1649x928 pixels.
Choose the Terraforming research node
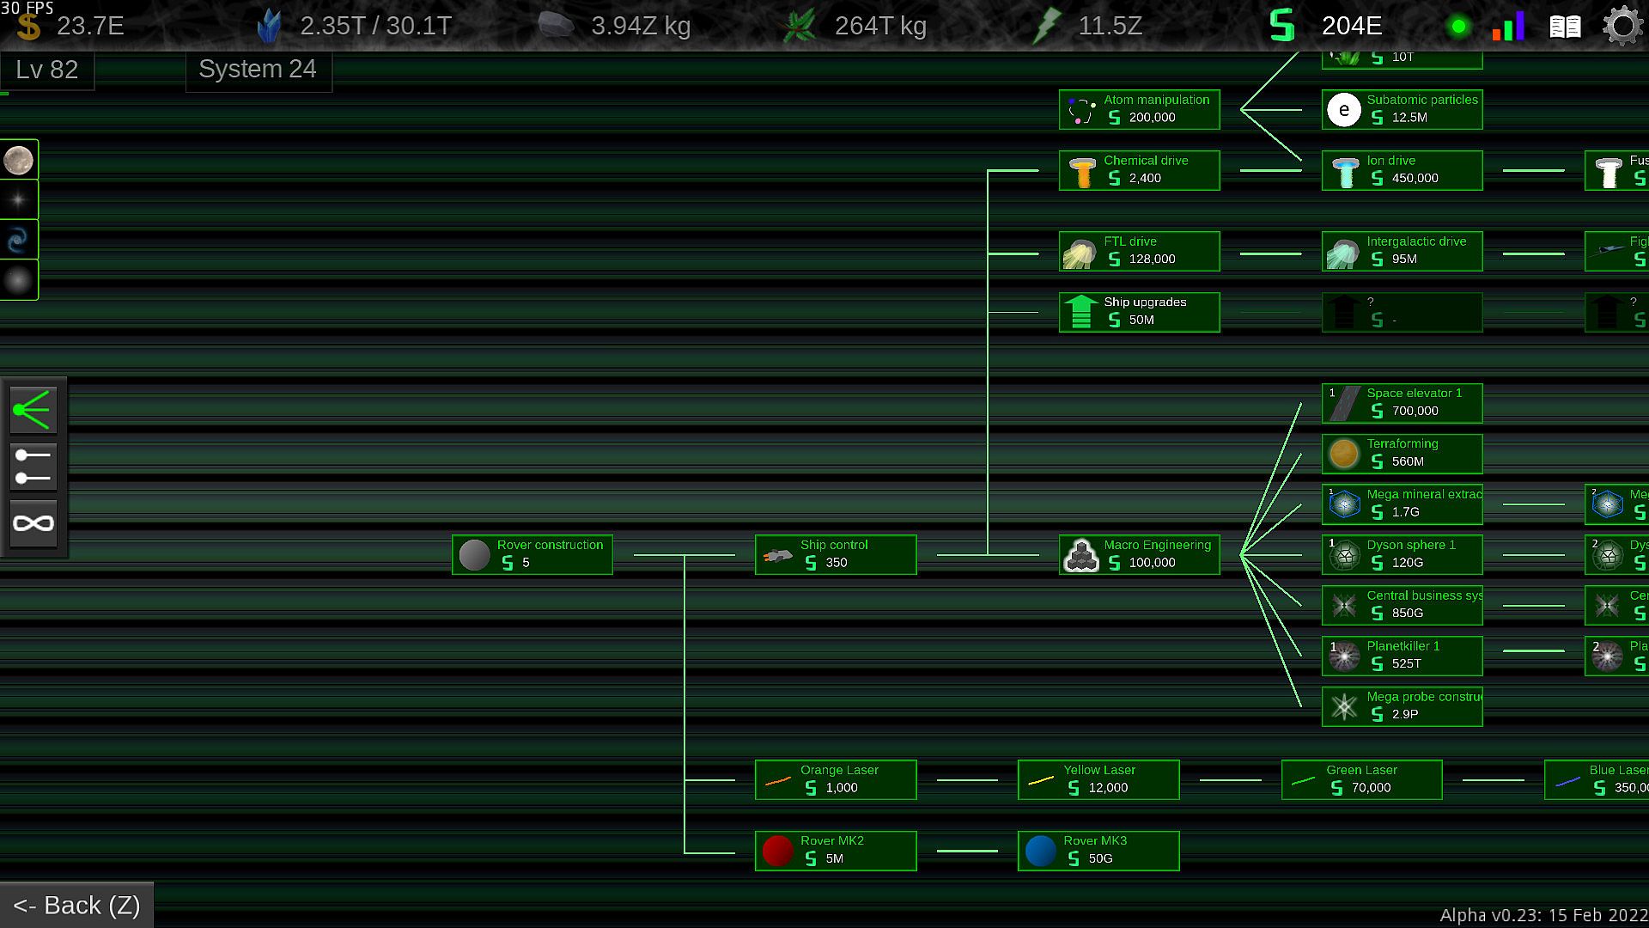[x=1402, y=453]
